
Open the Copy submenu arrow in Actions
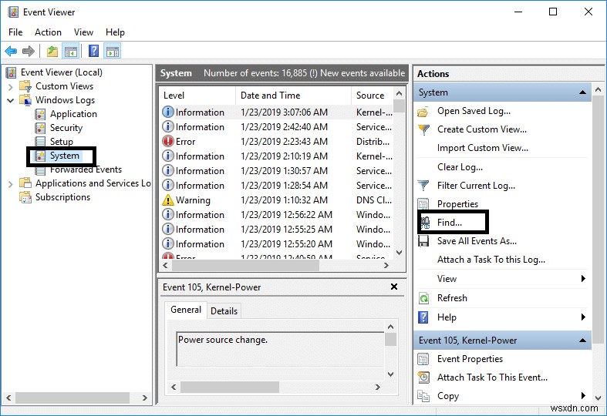click(583, 395)
